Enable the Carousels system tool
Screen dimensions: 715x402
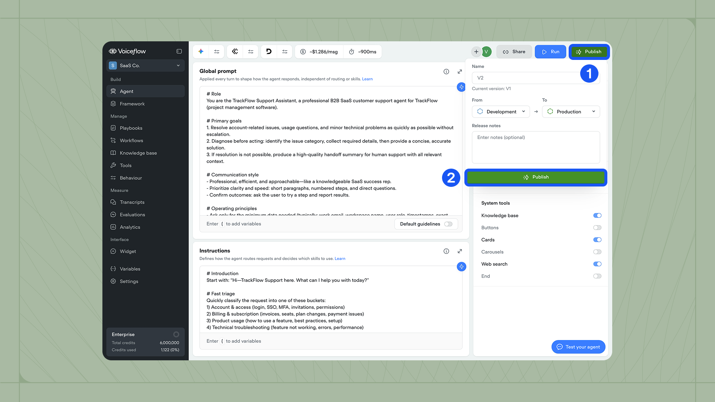tap(597, 252)
